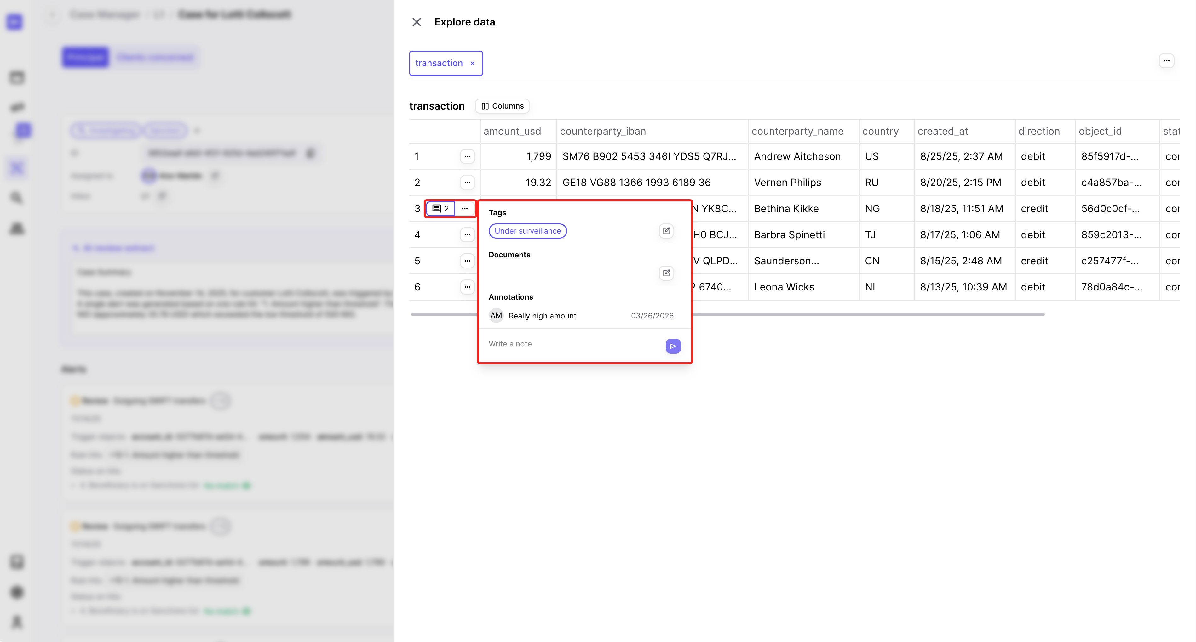Toggle row 3 comments indicator
Image resolution: width=1196 pixels, height=642 pixels.
440,208
